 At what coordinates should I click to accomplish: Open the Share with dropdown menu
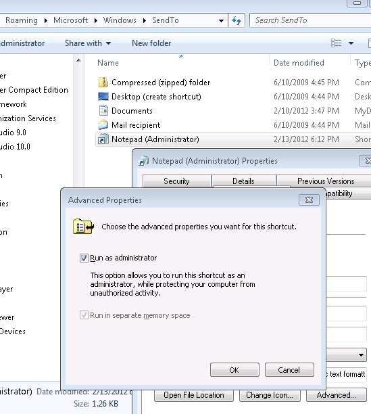[x=88, y=43]
